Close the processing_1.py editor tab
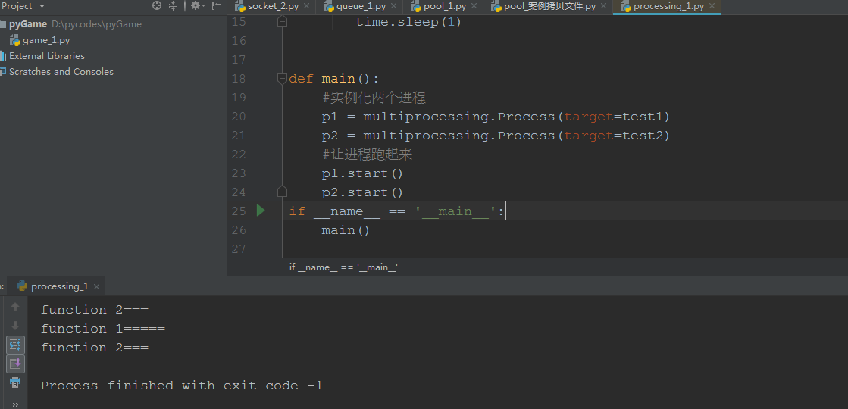 coord(712,7)
